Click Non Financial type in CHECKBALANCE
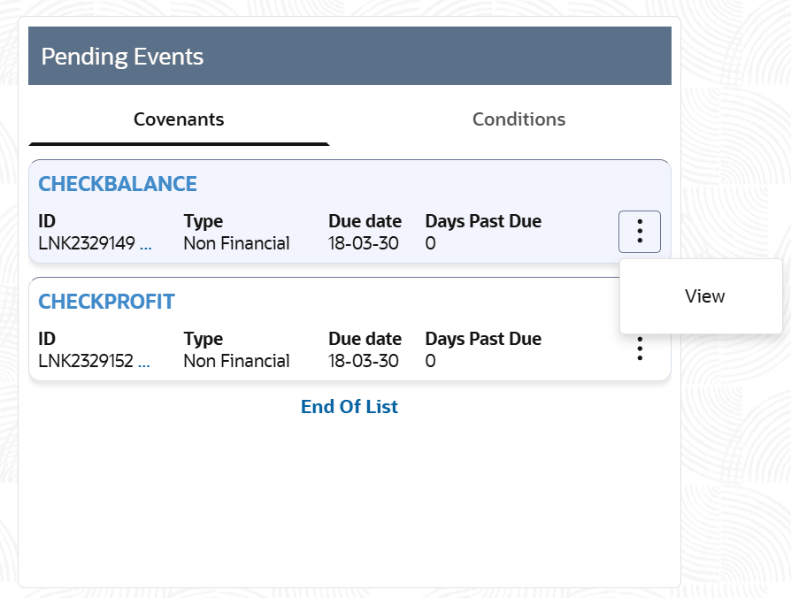 [x=236, y=243]
